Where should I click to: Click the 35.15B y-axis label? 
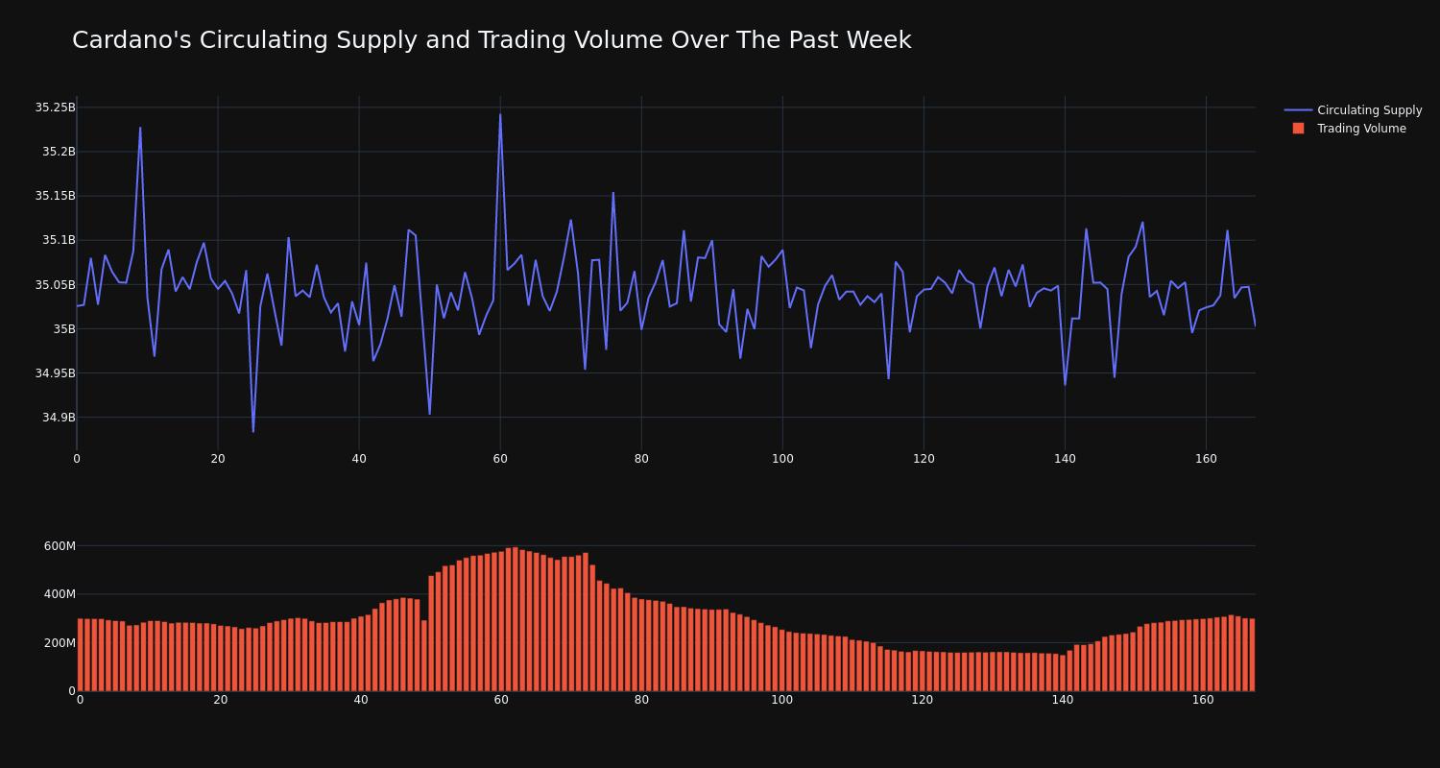(x=55, y=196)
